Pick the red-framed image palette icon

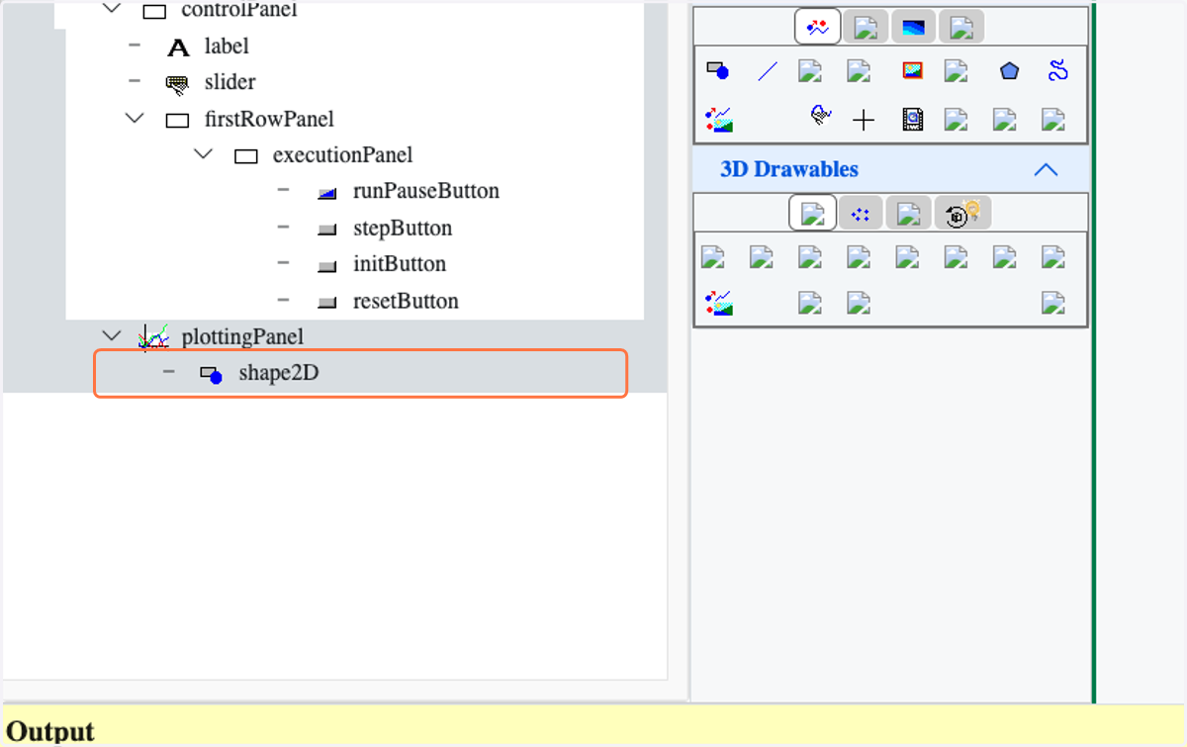pos(912,70)
